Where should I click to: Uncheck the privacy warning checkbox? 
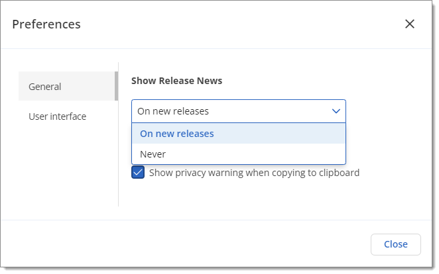138,172
